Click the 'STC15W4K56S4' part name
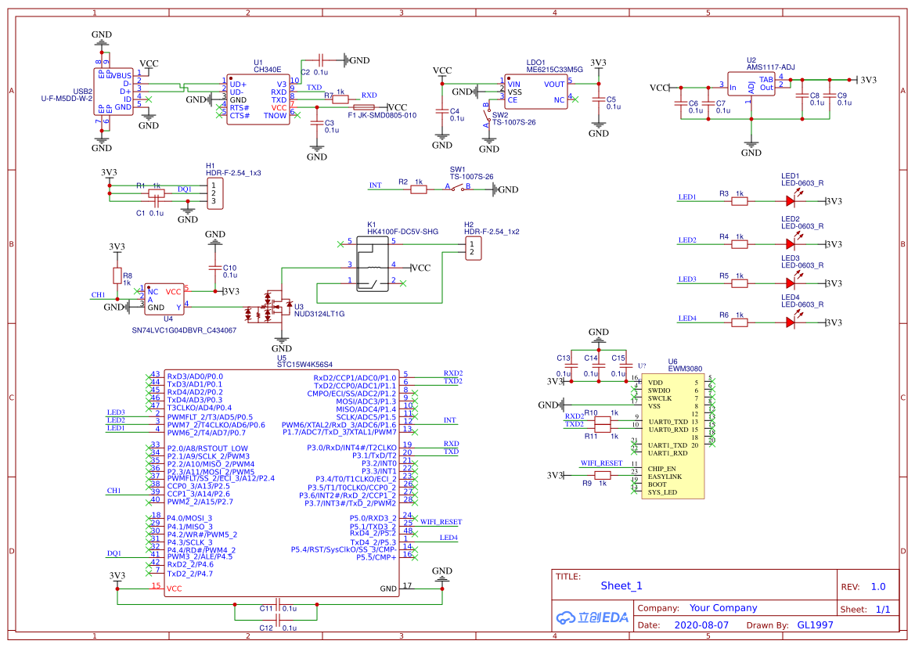Viewport: 915px width, 648px height. point(304,365)
